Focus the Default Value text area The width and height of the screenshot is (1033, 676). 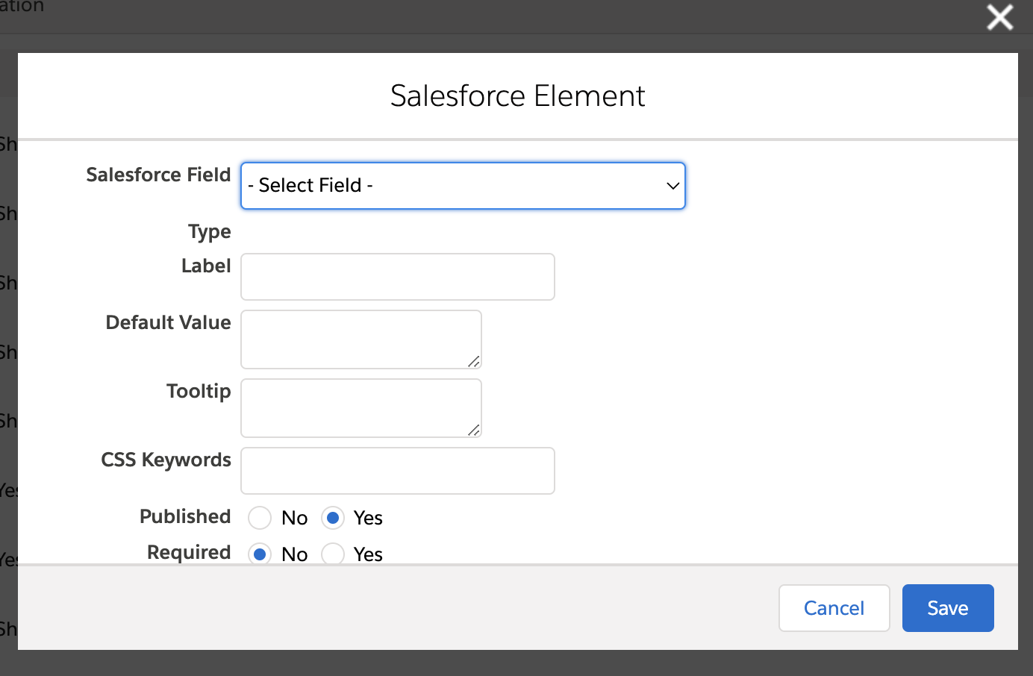(361, 339)
